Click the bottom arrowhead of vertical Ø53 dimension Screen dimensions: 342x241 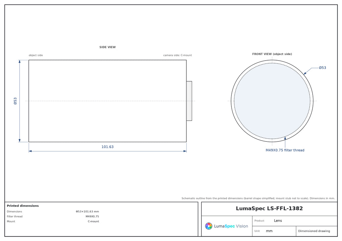point(20,140)
